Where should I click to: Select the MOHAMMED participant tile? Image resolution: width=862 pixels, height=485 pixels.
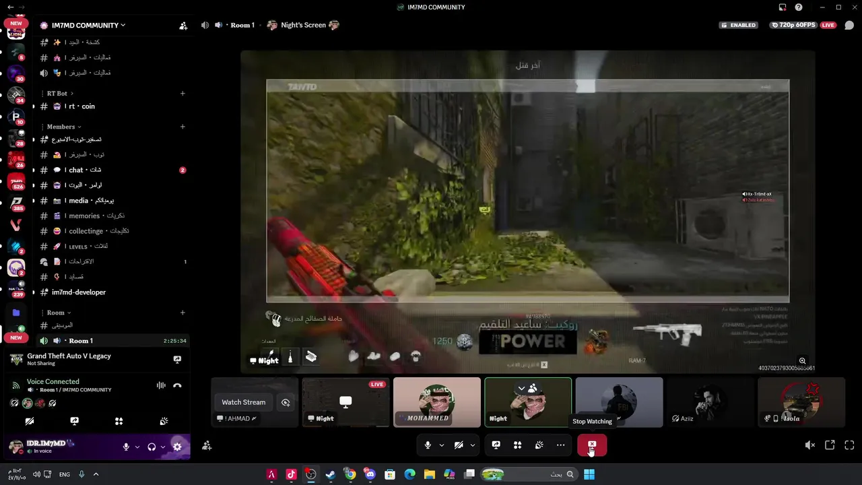tap(437, 402)
